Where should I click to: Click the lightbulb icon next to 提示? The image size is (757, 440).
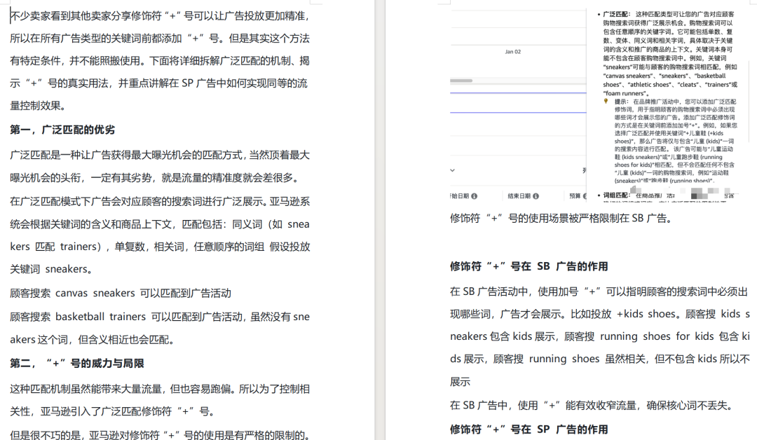[x=607, y=100]
